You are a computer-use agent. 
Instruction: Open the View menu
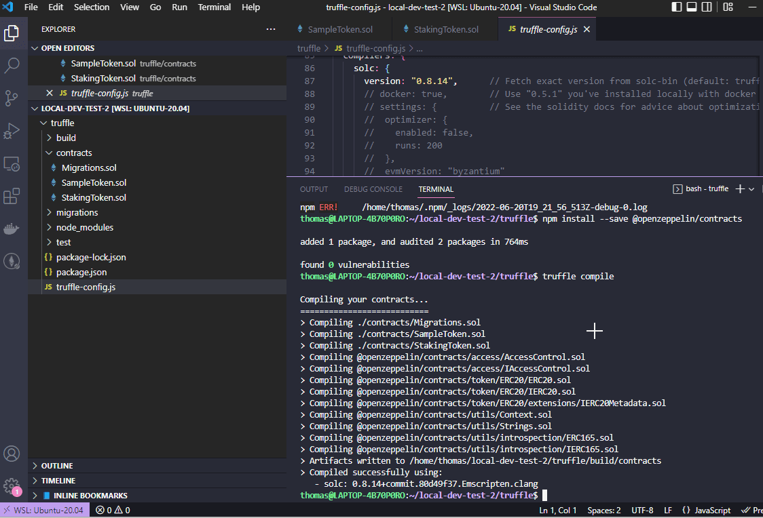point(130,7)
